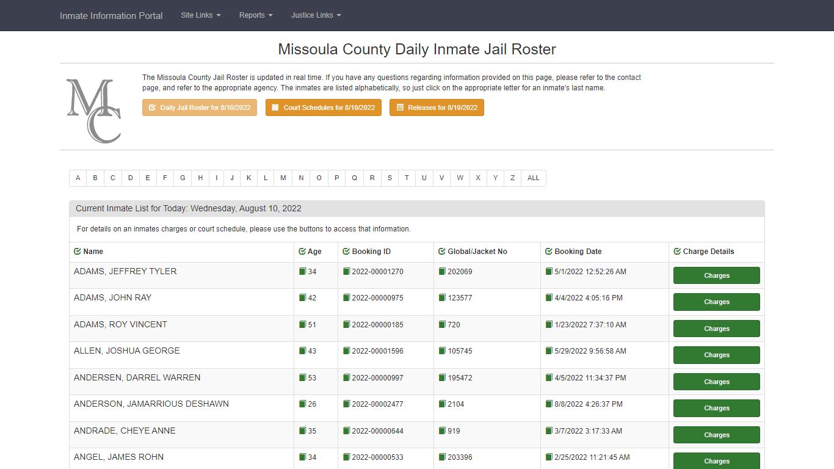
Task: Click booking date 4/4/2022 4:05:16 PM
Action: [589, 298]
